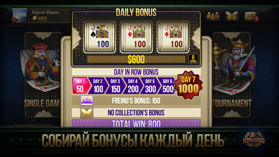Viewport: 279px width, 157px height.
Task: Open the Single Game card
Action: point(43,75)
